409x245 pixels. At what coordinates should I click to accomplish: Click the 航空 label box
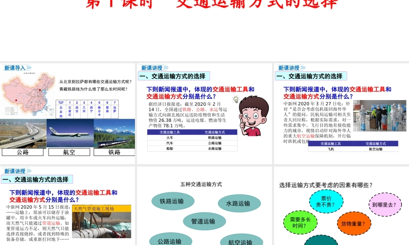[x=69, y=152]
